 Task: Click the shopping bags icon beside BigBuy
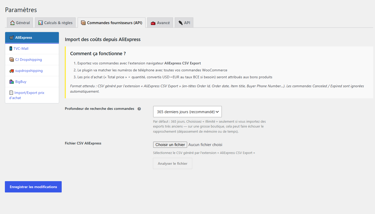click(x=12, y=82)
